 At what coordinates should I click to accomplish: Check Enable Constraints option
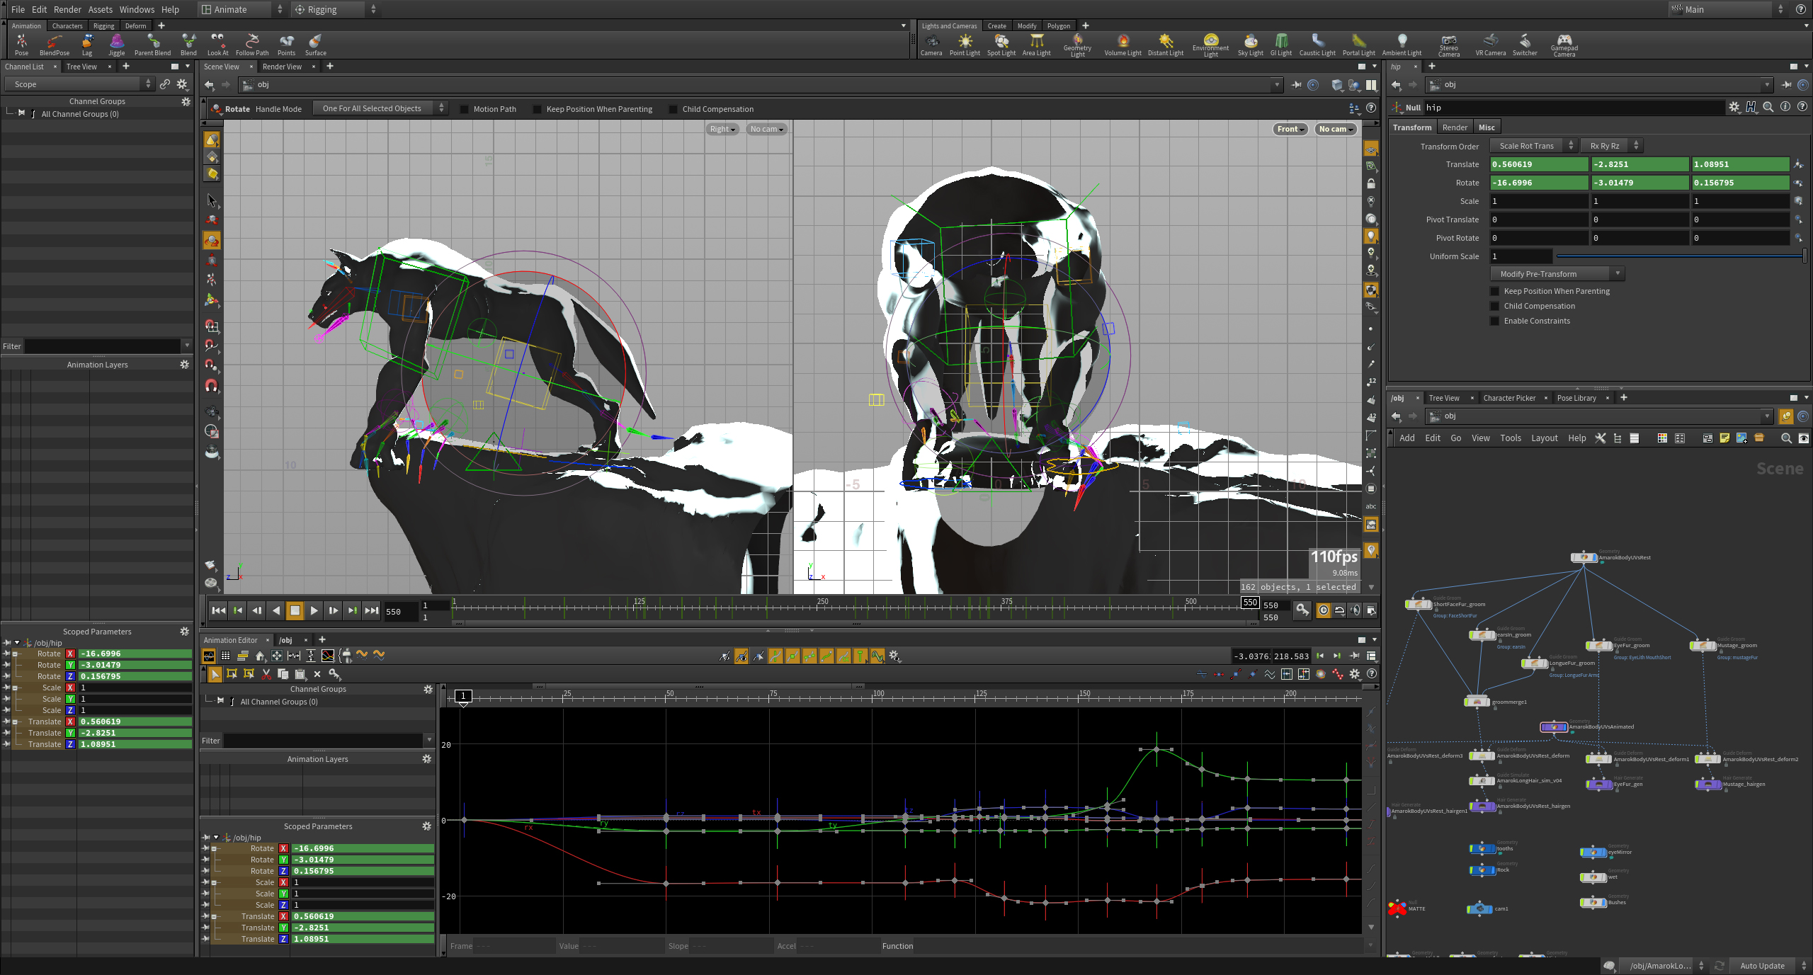click(x=1495, y=321)
